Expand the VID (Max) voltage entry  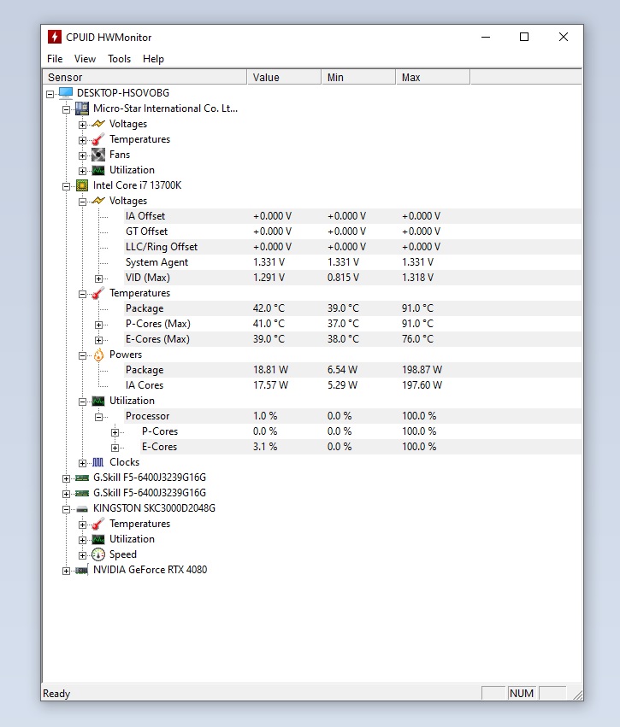coord(99,278)
